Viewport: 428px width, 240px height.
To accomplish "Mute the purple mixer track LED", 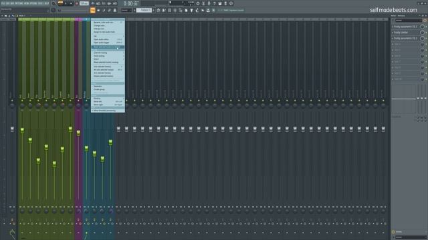I will tap(78, 101).
